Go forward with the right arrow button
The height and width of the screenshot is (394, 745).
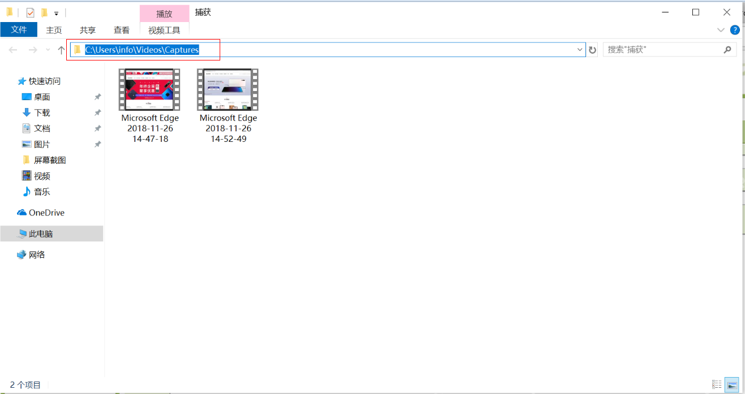pyautogui.click(x=33, y=50)
